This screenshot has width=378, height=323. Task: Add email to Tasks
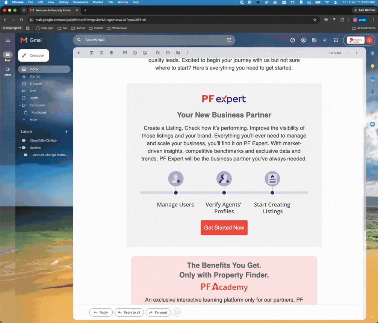(145, 53)
